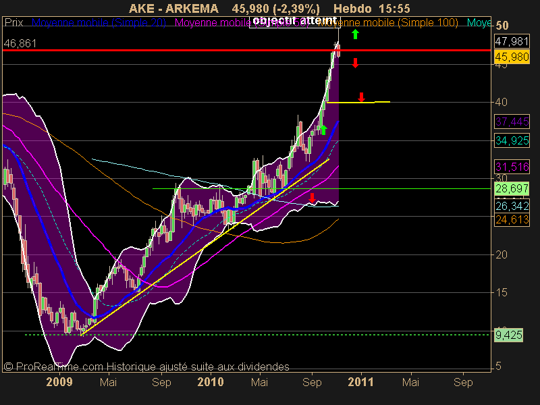
Task: Click the purple 37,445 value tag
Action: click(512, 122)
